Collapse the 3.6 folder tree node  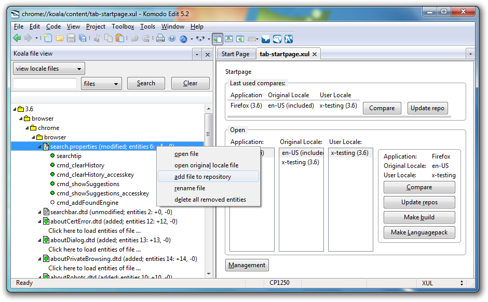click(15, 109)
